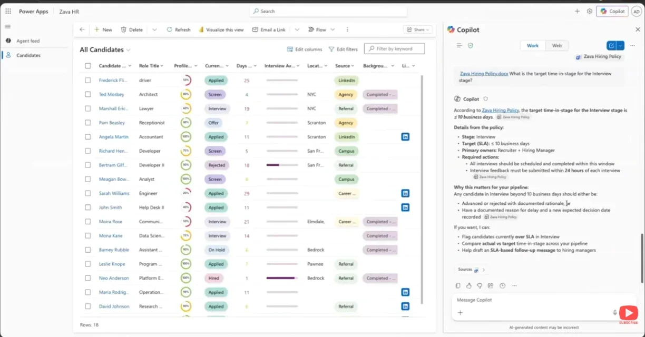Open the new chat dropdown arrow
This screenshot has height=337, width=645.
coord(621,46)
